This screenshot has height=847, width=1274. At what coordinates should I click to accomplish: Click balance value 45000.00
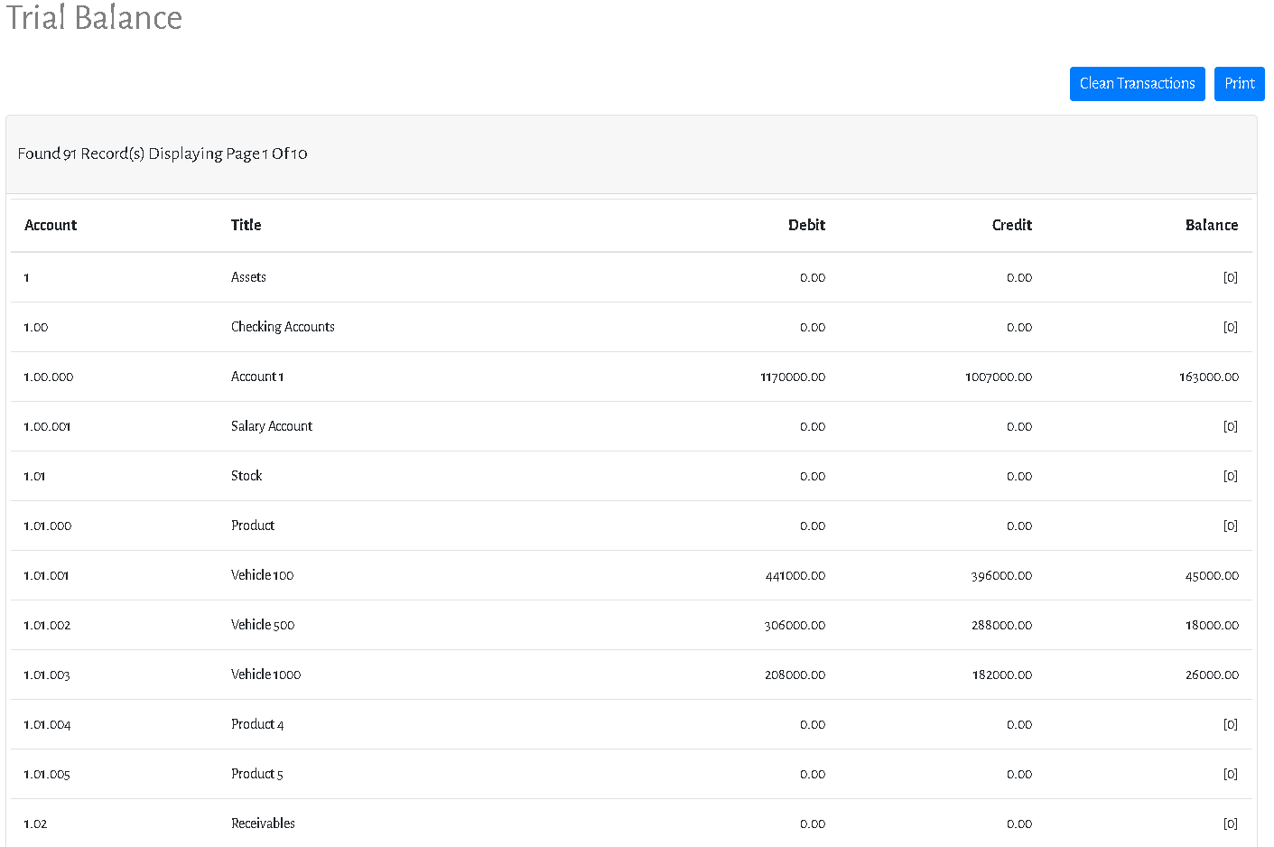point(1212,575)
